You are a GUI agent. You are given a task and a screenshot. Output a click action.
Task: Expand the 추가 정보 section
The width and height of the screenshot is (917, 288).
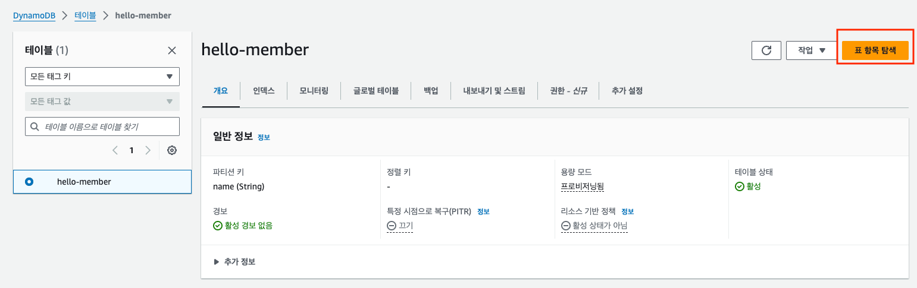click(234, 262)
